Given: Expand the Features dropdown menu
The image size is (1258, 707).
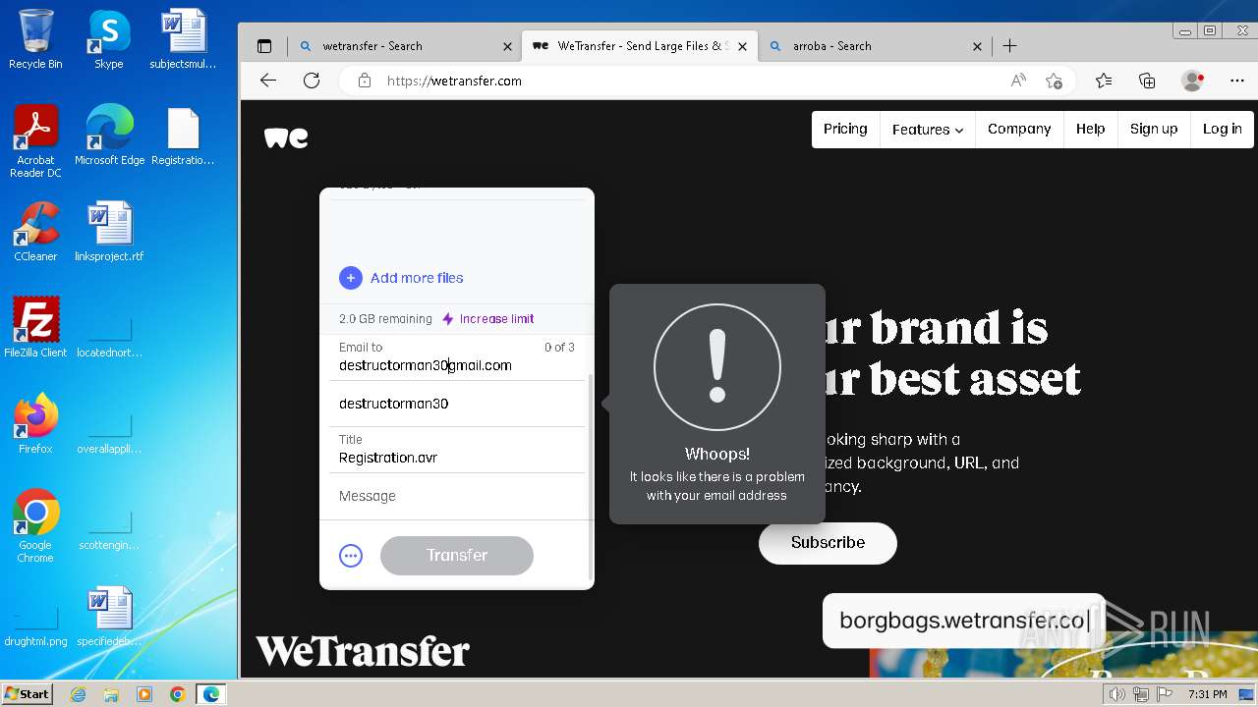Looking at the screenshot, I should (x=928, y=129).
